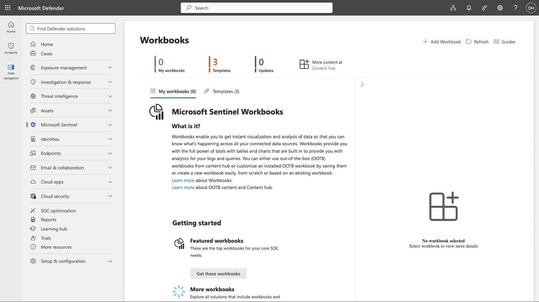Hide navigation pane
539x302 pixels.
(11, 72)
